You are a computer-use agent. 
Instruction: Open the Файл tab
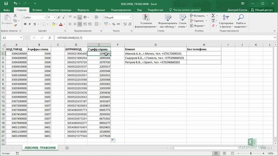[x=7, y=10]
